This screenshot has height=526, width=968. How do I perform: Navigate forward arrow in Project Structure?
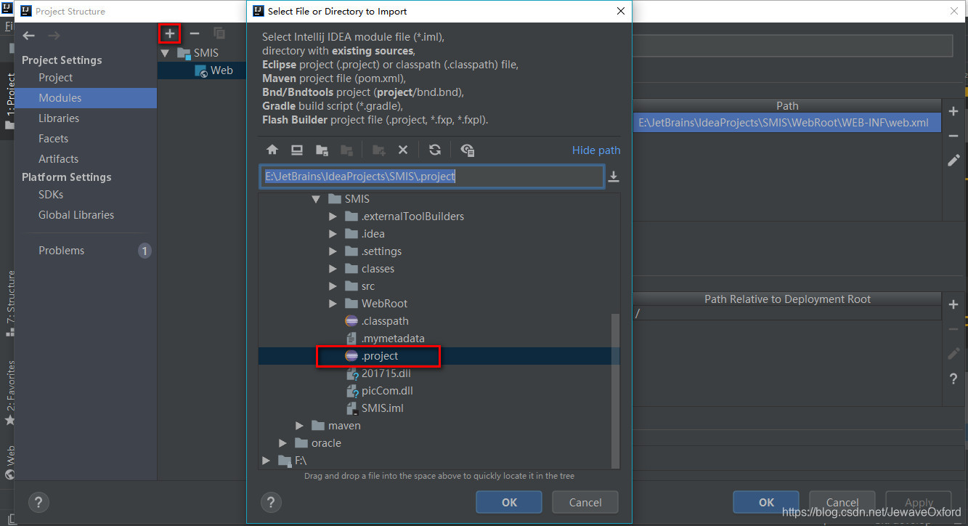pyautogui.click(x=53, y=36)
